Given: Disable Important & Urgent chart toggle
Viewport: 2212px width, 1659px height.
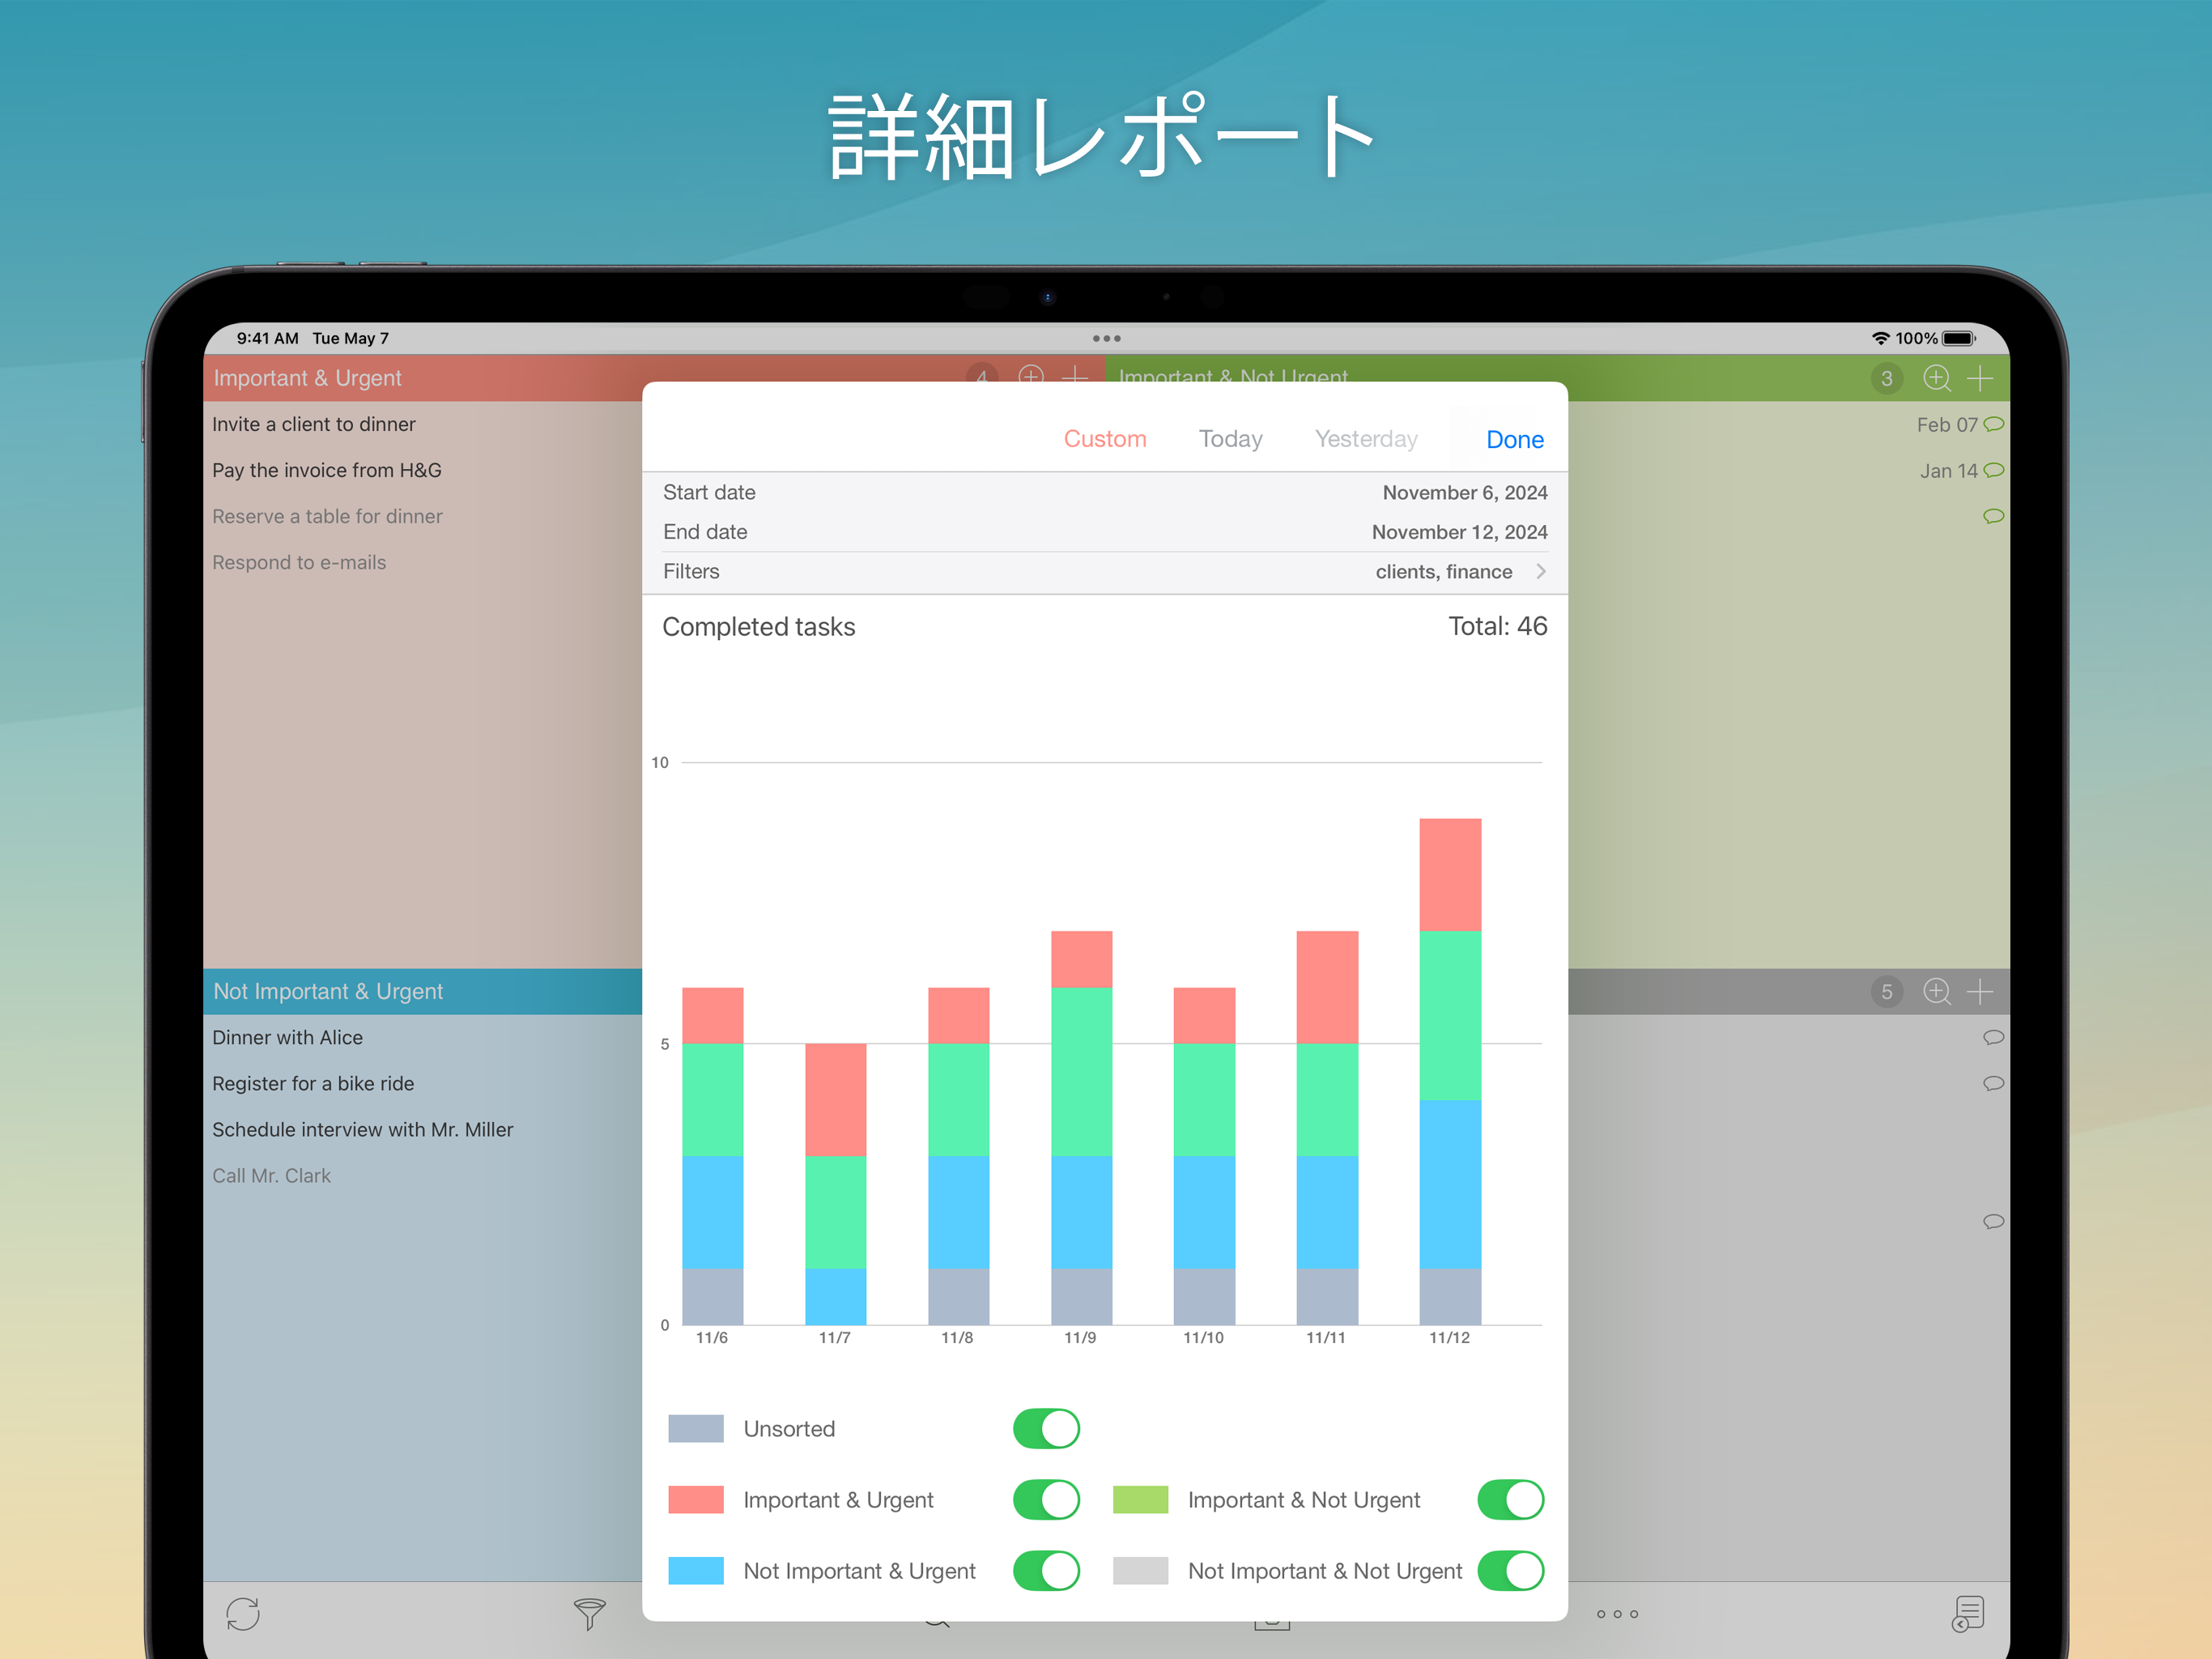Looking at the screenshot, I should pos(1046,1500).
